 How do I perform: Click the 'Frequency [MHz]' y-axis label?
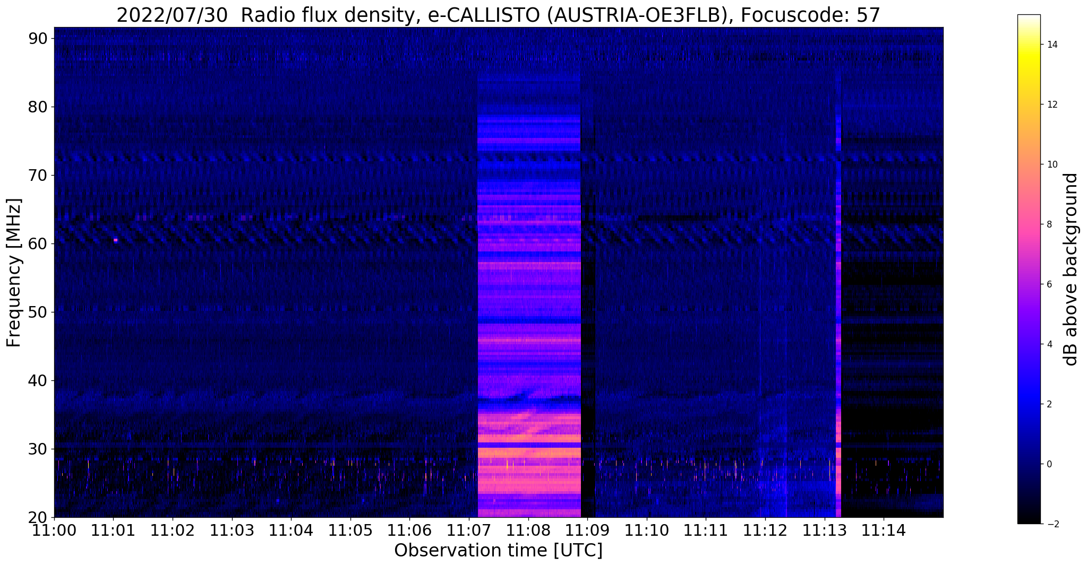(x=14, y=273)
